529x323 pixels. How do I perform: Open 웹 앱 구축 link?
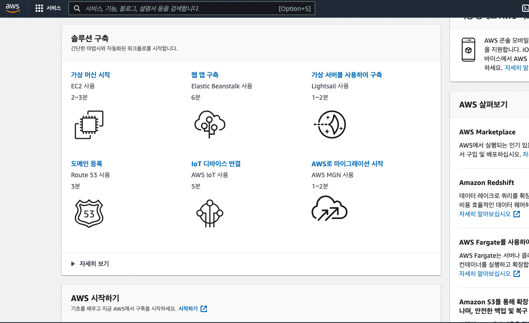pyautogui.click(x=205, y=75)
